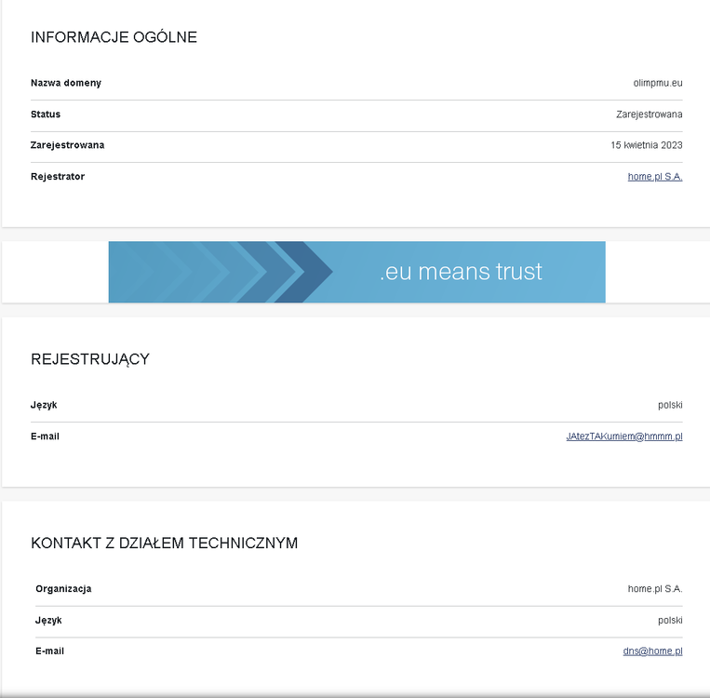The height and width of the screenshot is (698, 710).
Task: Click the INFORMACJE OGÓLNE heading
Action: 114,37
